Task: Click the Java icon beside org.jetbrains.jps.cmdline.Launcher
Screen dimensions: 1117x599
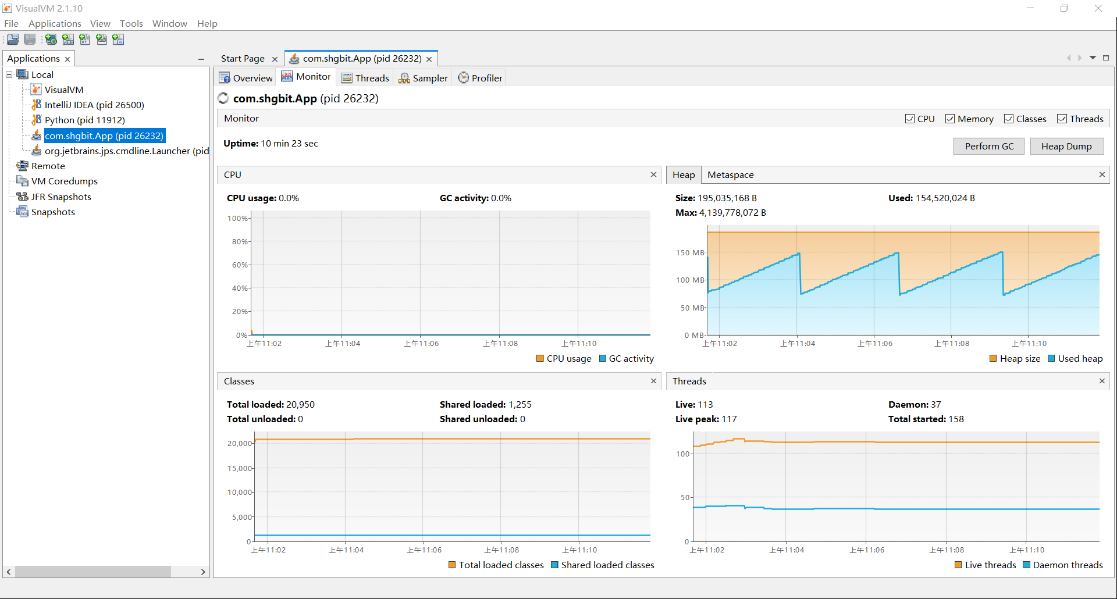Action: [36, 151]
